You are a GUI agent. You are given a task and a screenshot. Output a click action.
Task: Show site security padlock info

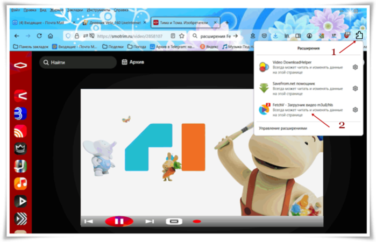77,36
